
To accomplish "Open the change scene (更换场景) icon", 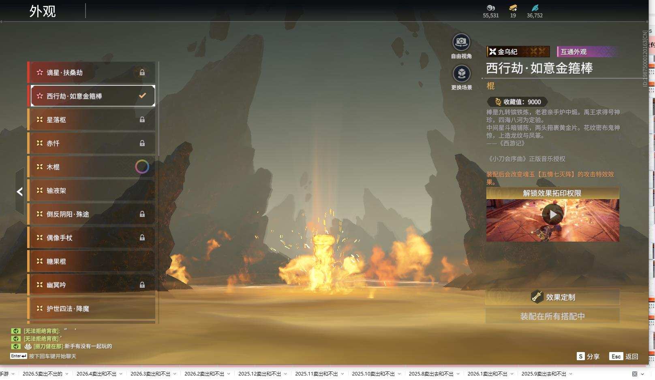I will pyautogui.click(x=461, y=73).
